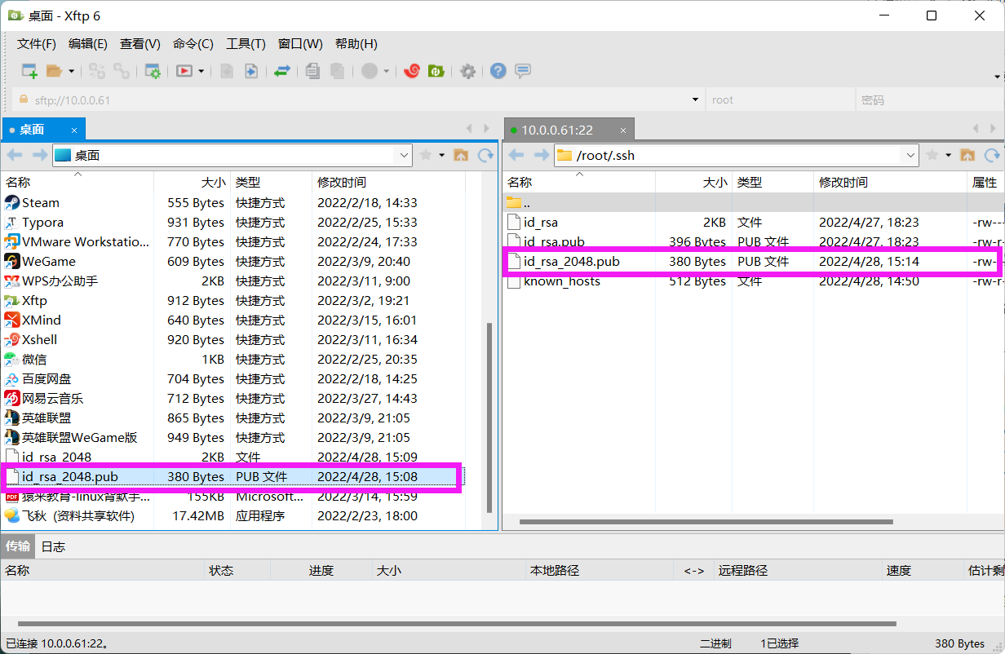The width and height of the screenshot is (1005, 654).
Task: Click the Reconnect toolbar icon
Action: click(x=97, y=71)
